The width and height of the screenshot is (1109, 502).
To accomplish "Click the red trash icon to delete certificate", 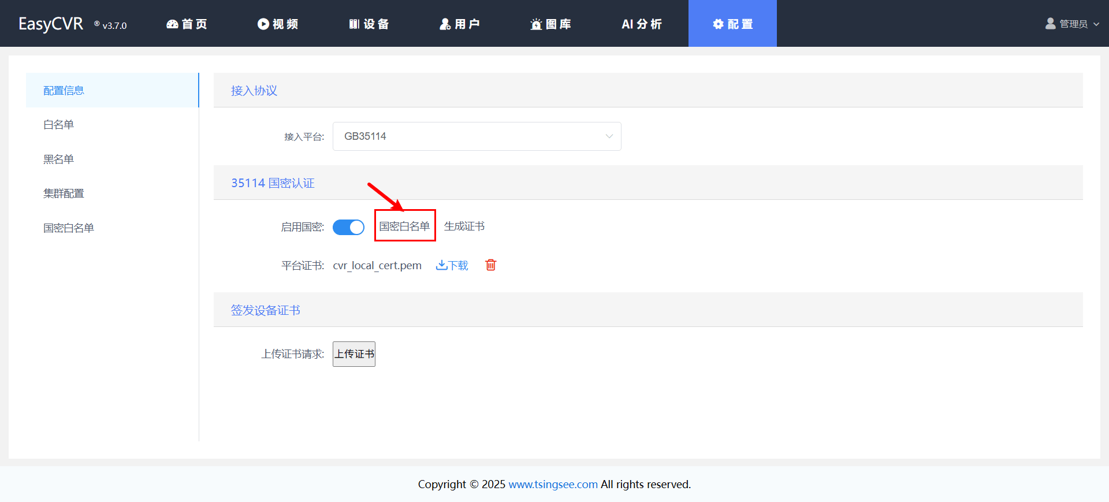I will tap(490, 265).
